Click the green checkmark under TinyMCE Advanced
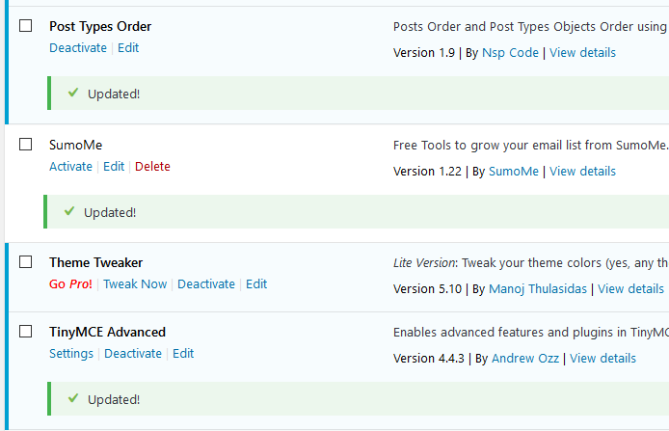The width and height of the screenshot is (669, 431). click(73, 397)
